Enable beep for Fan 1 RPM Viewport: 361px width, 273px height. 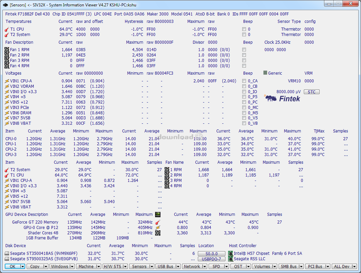244,50
